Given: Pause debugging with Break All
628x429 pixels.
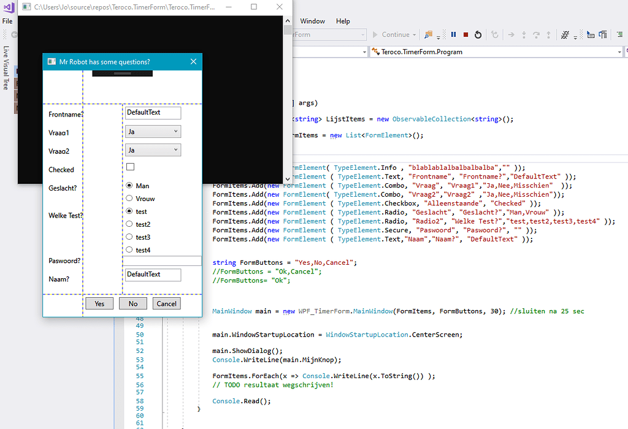Looking at the screenshot, I should 453,35.
